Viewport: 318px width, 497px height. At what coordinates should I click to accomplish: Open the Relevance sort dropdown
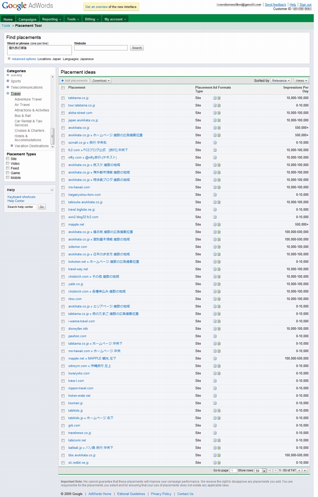point(281,81)
